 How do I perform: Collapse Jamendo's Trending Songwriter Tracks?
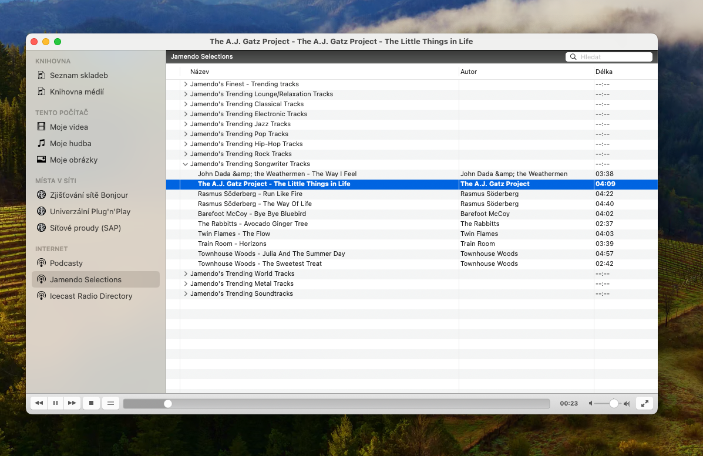[186, 164]
